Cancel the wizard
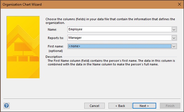 click(x=94, y=106)
